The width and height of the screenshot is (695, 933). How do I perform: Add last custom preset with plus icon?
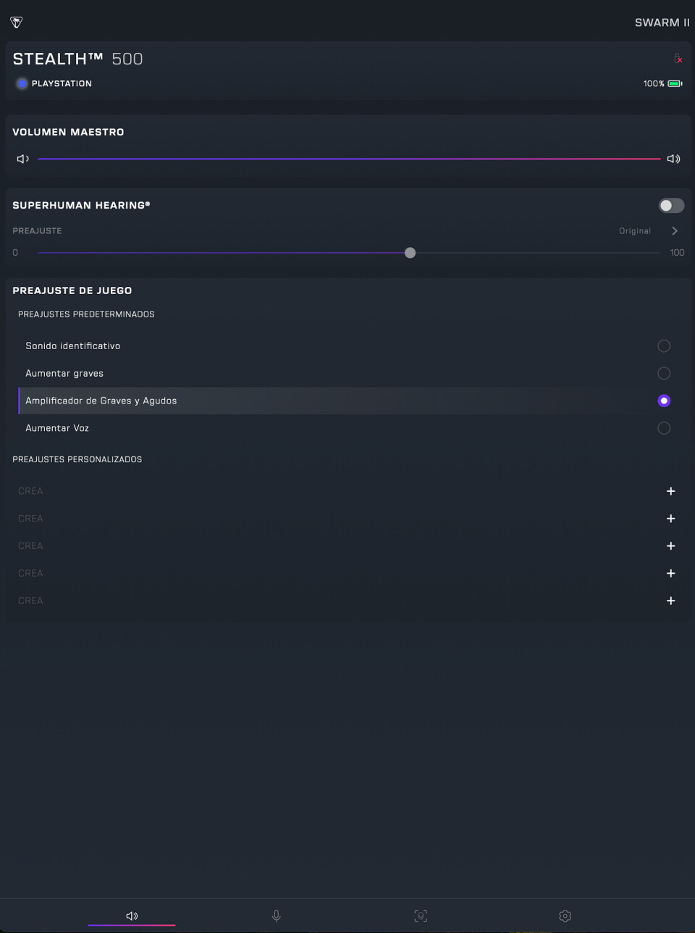[671, 601]
